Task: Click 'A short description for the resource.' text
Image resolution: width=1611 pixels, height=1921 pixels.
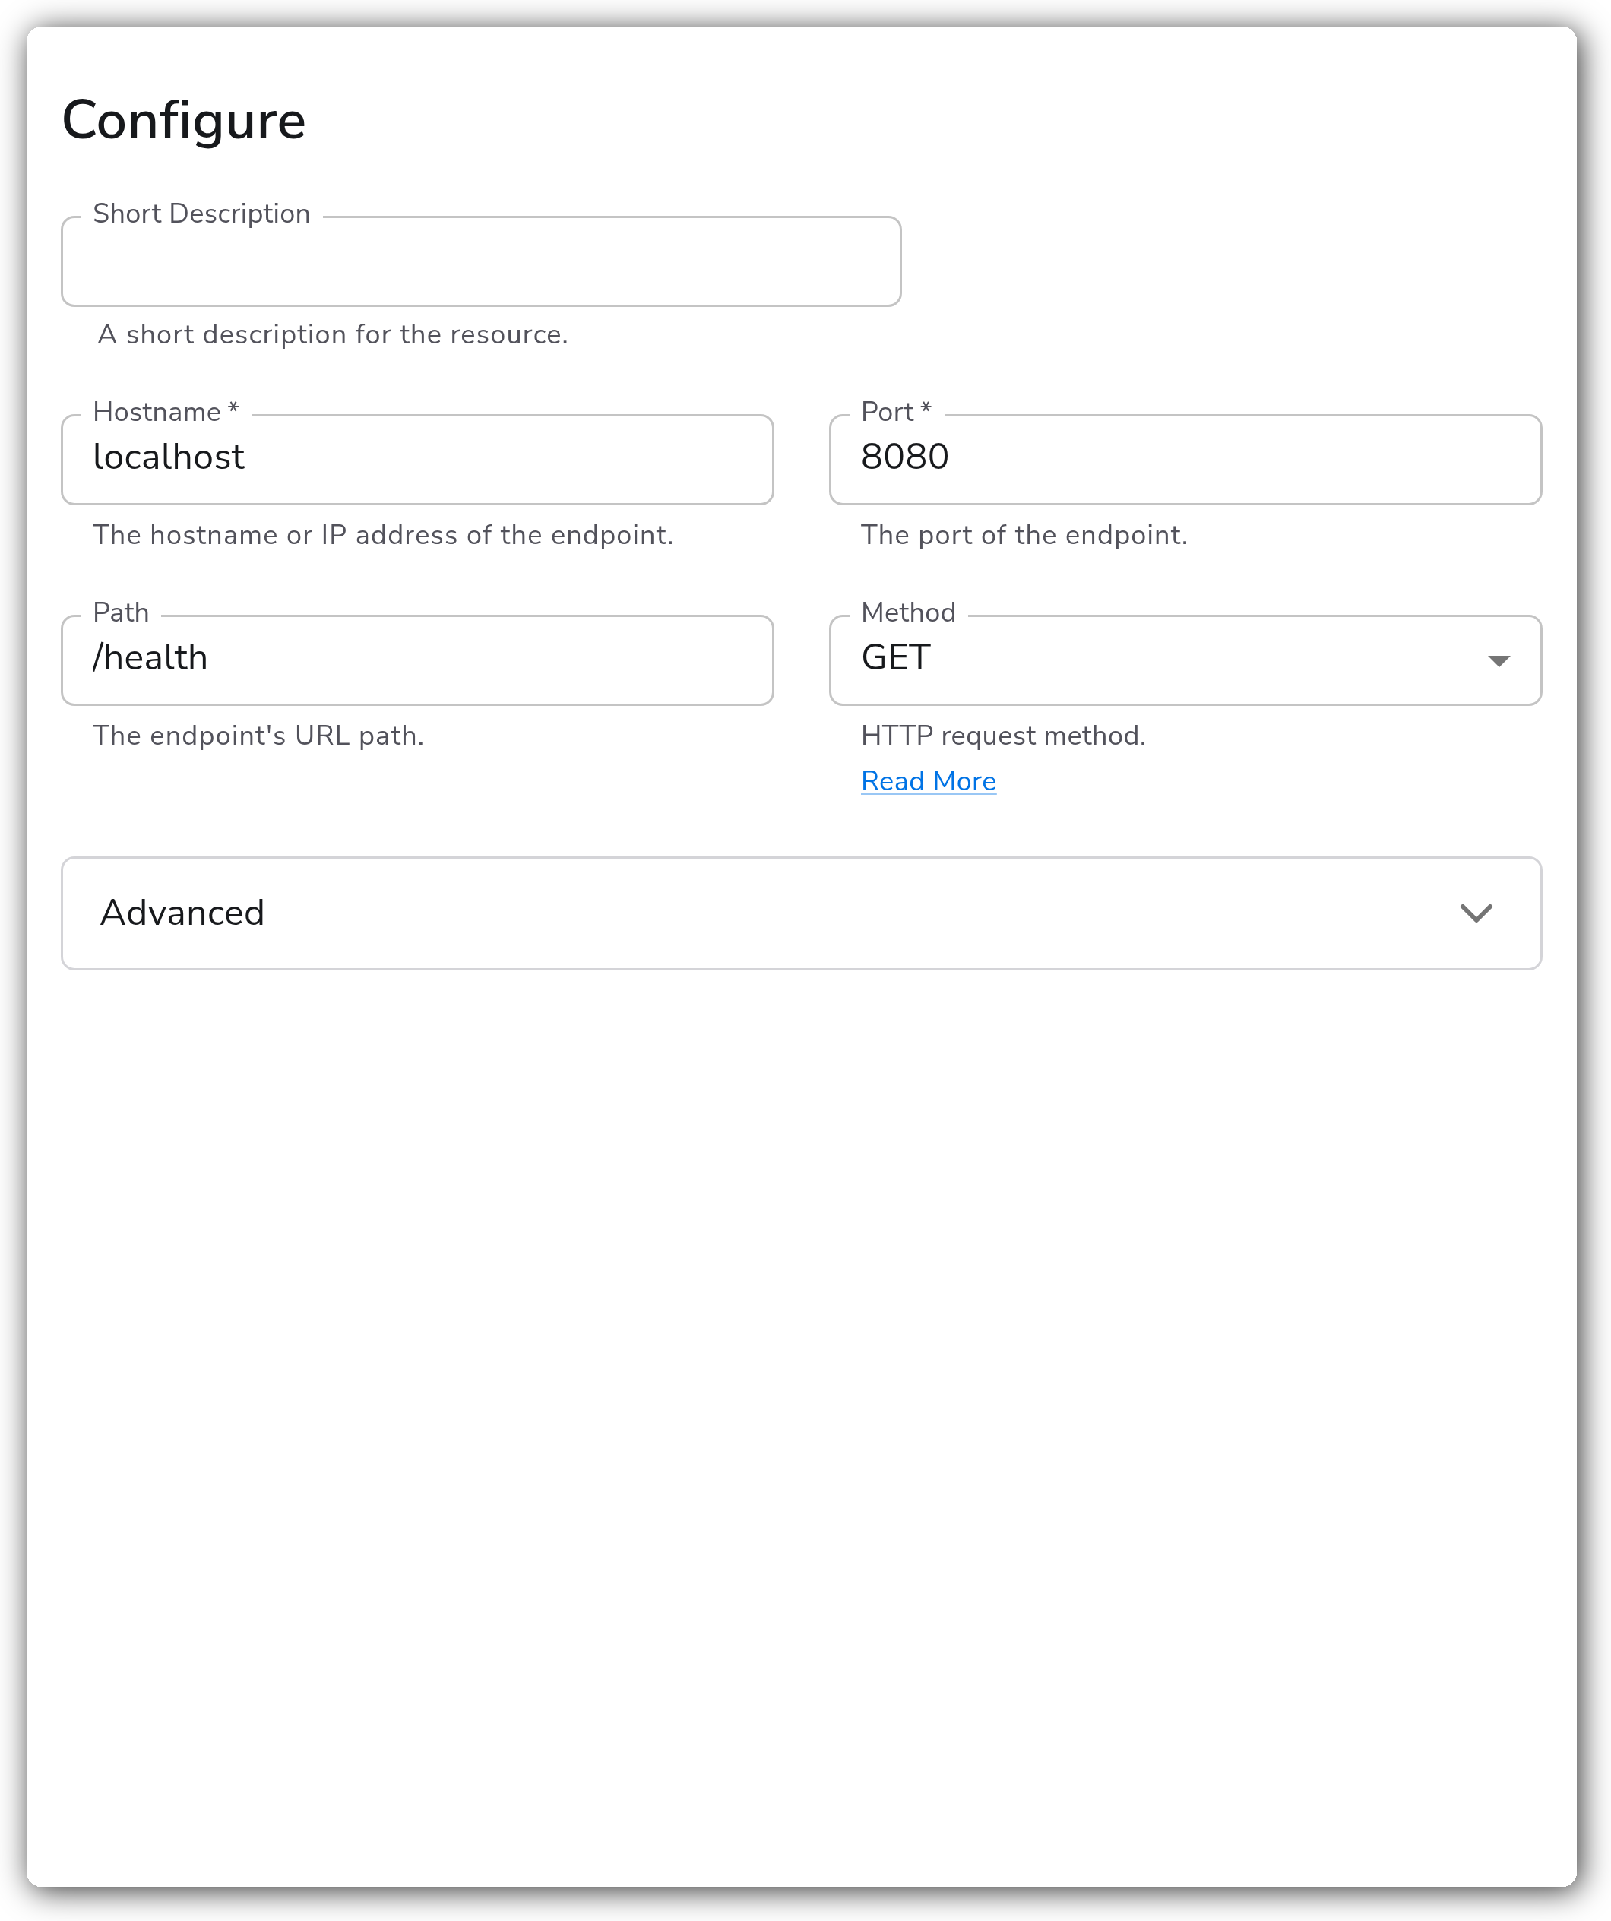Action: coord(333,335)
